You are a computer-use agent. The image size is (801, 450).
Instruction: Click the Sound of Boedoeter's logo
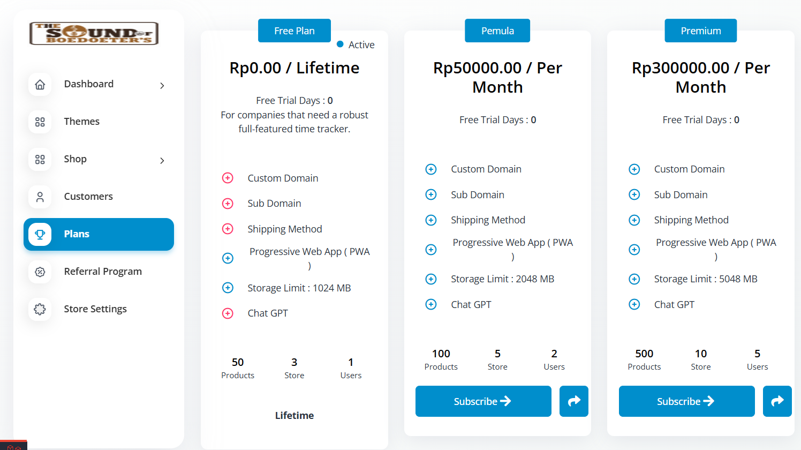click(x=94, y=33)
